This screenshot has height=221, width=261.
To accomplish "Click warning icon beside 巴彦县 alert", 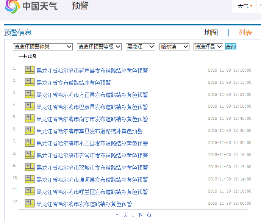I will click(30, 107).
